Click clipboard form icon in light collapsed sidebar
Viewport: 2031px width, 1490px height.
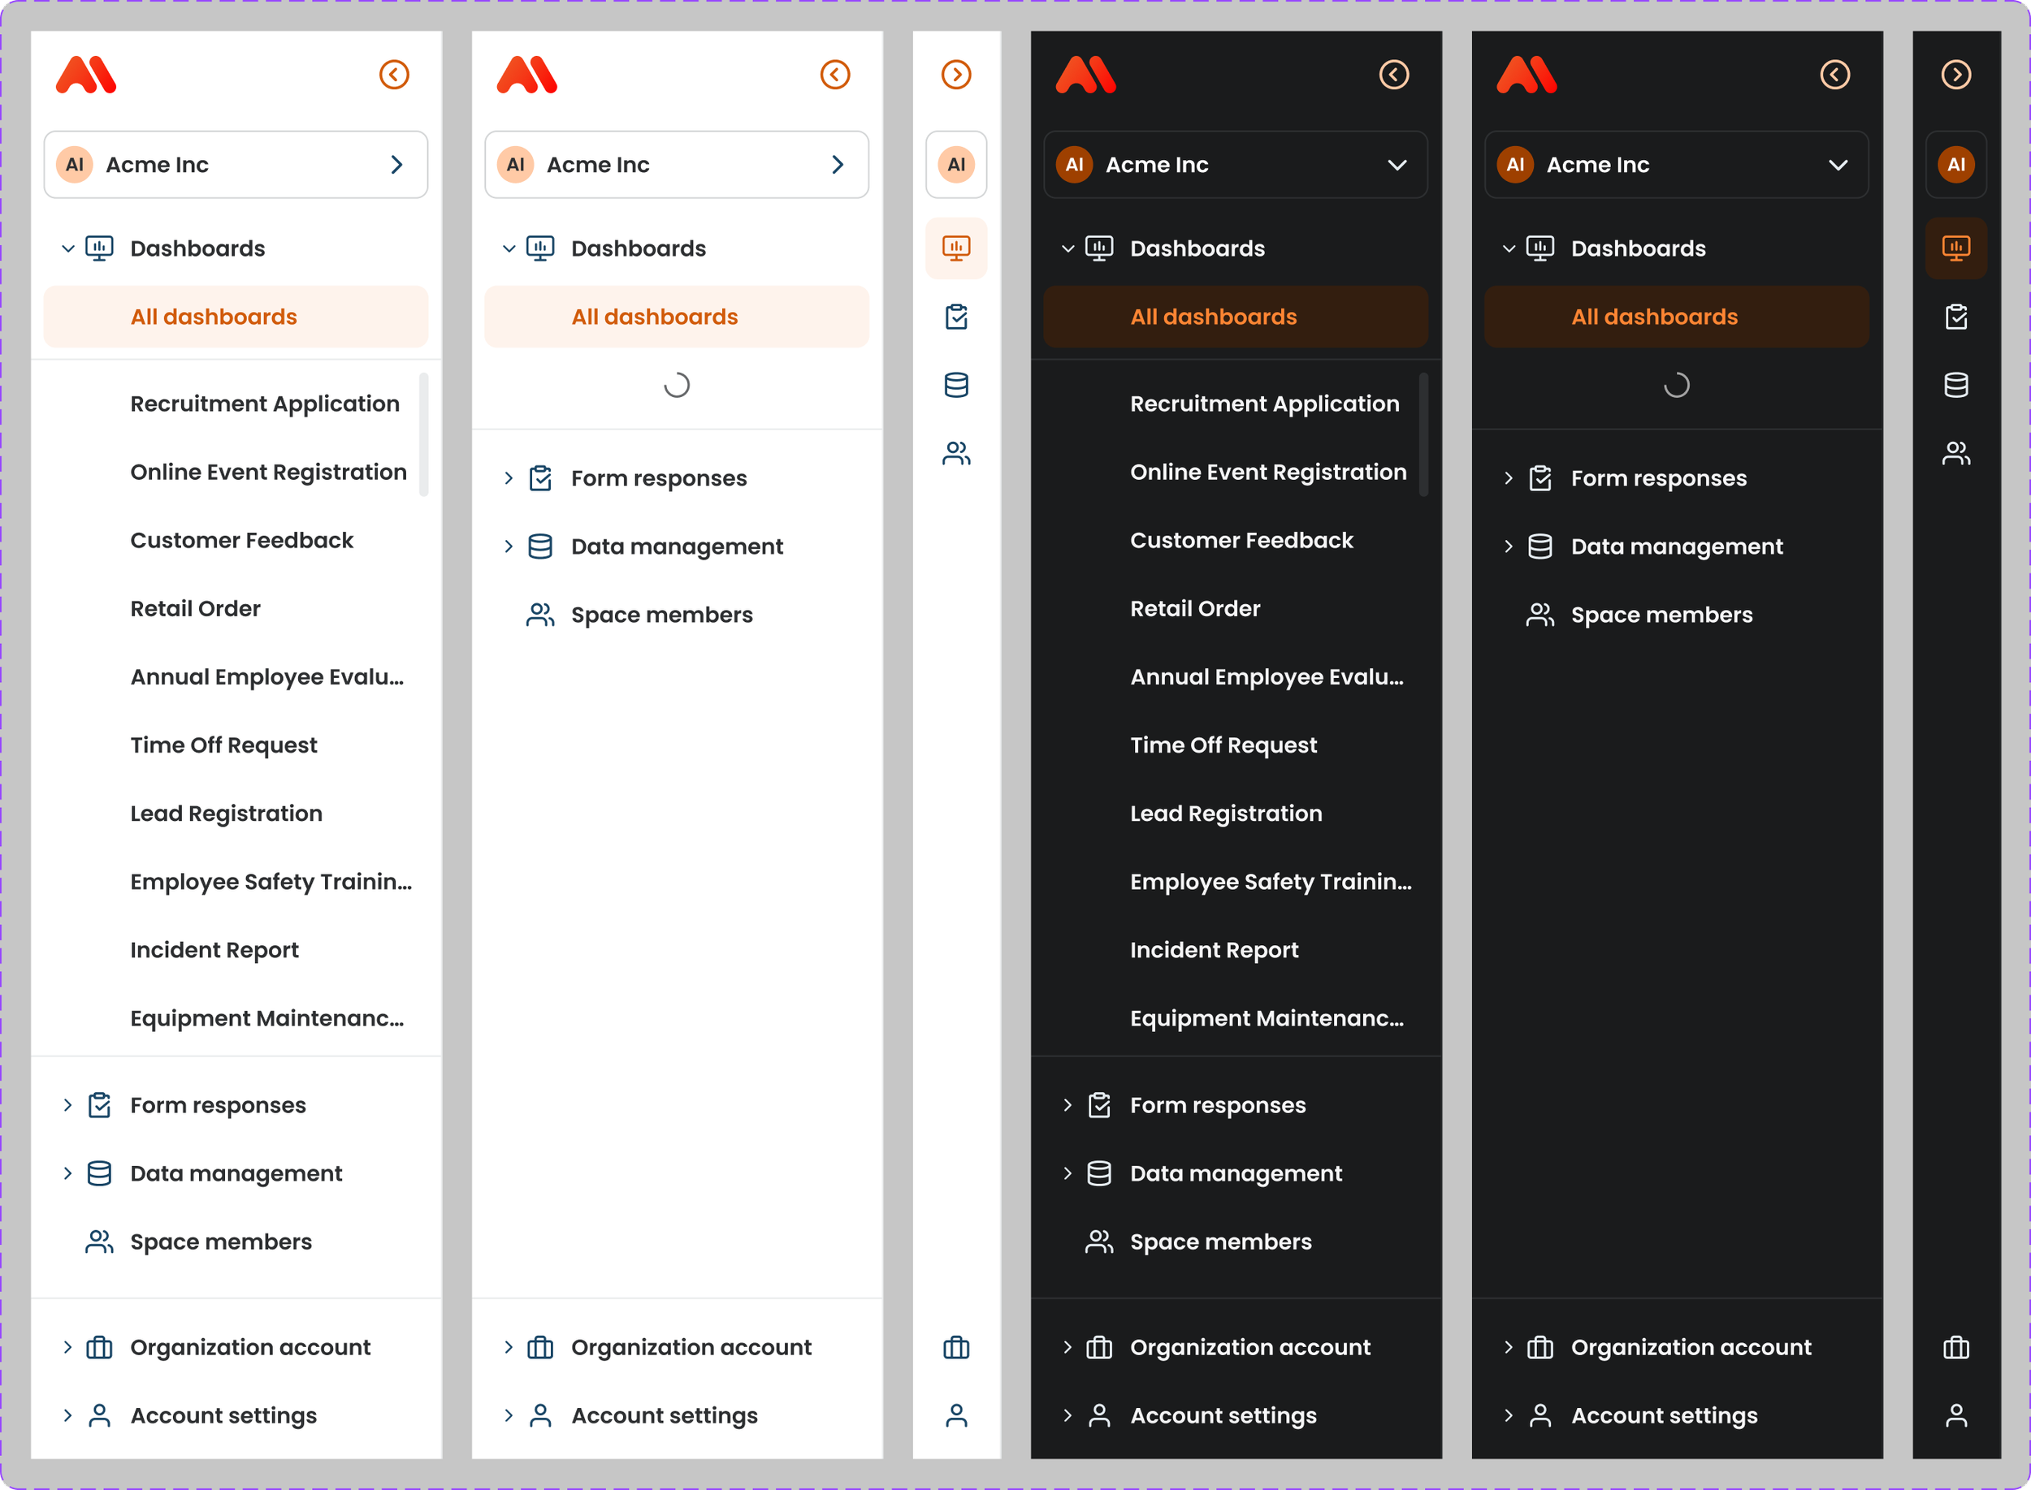pos(955,317)
